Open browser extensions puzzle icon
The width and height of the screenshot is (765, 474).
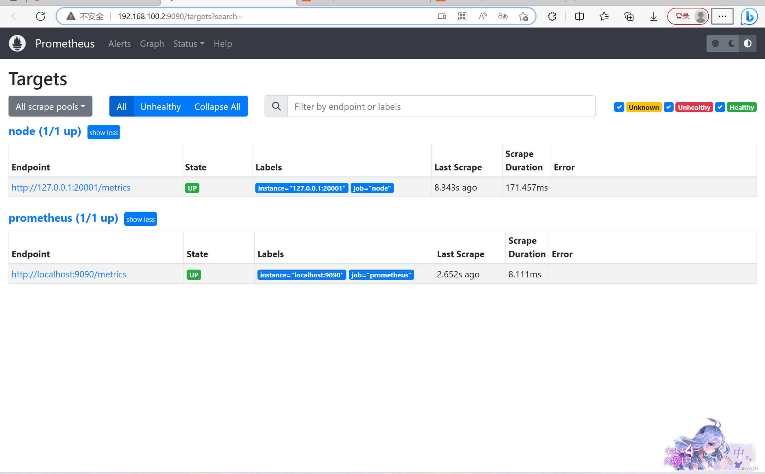[x=551, y=16]
